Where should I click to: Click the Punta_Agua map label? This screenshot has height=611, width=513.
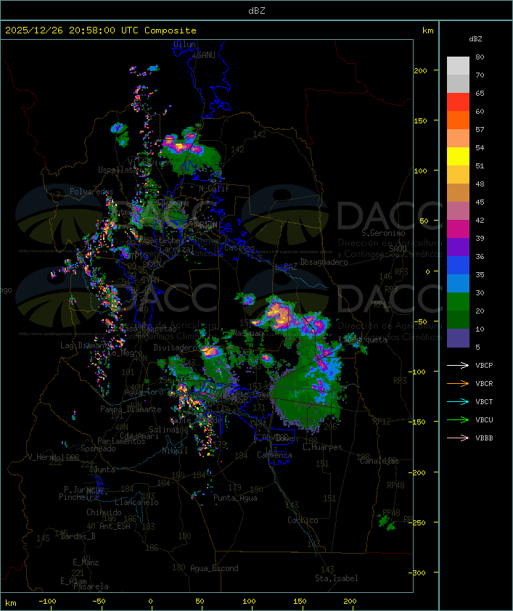coord(235,498)
